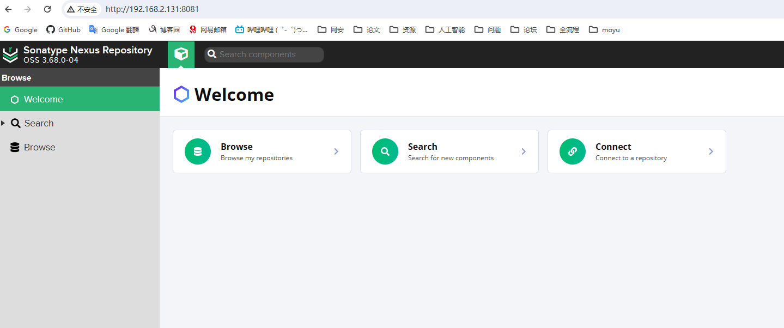Click the browser back arrow
The height and width of the screenshot is (328, 784).
[8, 9]
